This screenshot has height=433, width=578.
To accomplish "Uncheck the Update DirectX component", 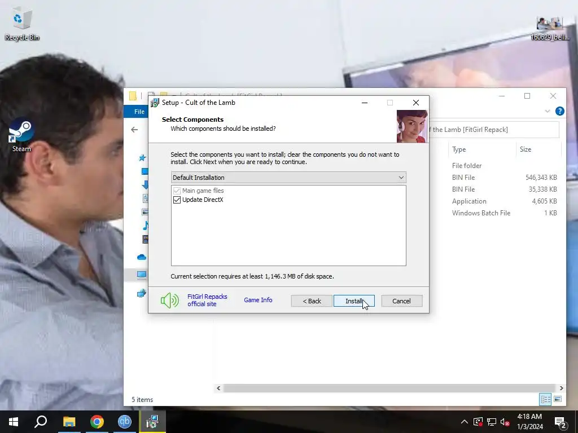I will [x=177, y=200].
